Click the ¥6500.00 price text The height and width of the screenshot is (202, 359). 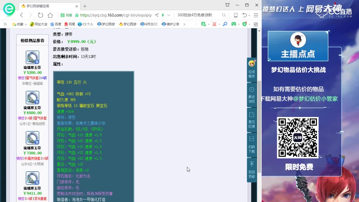point(32,113)
